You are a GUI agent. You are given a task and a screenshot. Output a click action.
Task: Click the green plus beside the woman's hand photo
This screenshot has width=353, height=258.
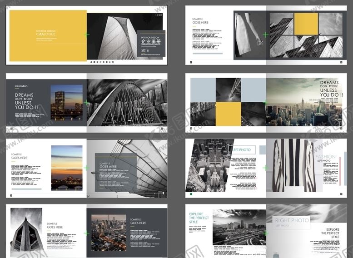click(x=265, y=35)
